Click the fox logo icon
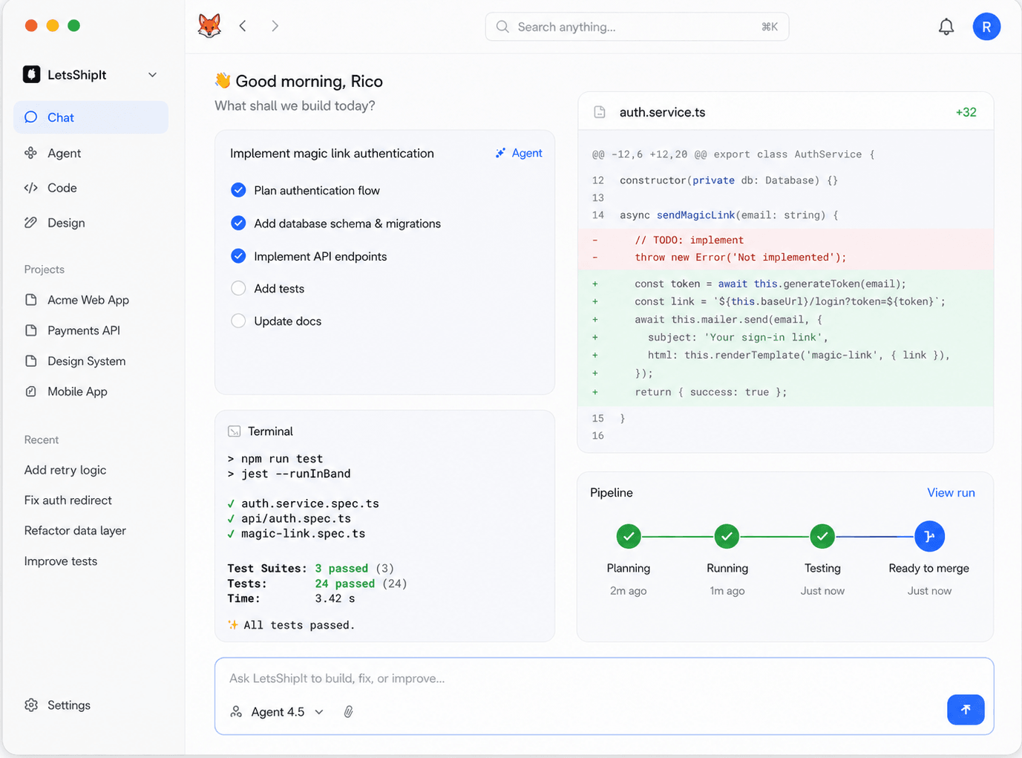 pyautogui.click(x=209, y=26)
